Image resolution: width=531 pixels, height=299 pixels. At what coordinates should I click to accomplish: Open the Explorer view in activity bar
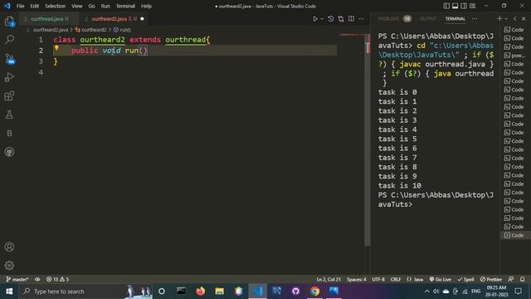tap(9, 22)
